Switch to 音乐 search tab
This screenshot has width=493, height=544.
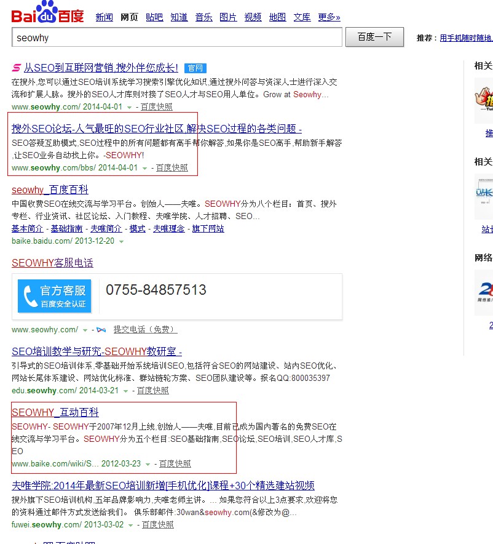(x=203, y=17)
